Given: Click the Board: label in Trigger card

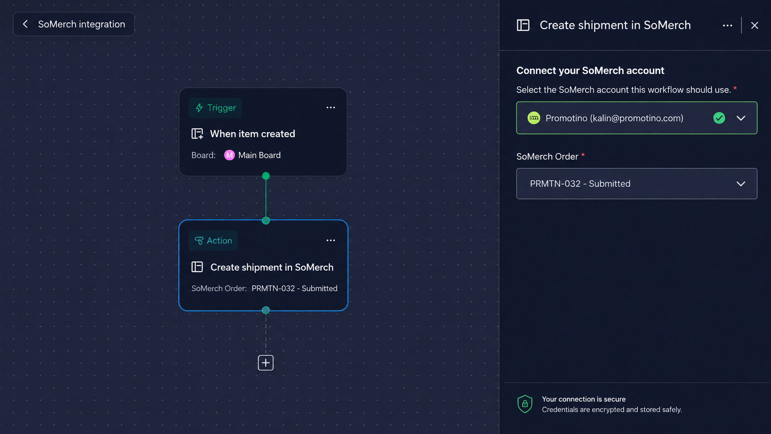Looking at the screenshot, I should click(x=203, y=155).
